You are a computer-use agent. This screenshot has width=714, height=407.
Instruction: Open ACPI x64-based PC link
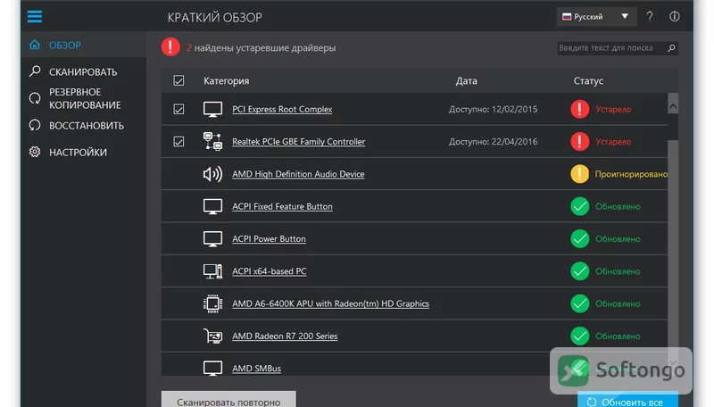[x=270, y=270]
